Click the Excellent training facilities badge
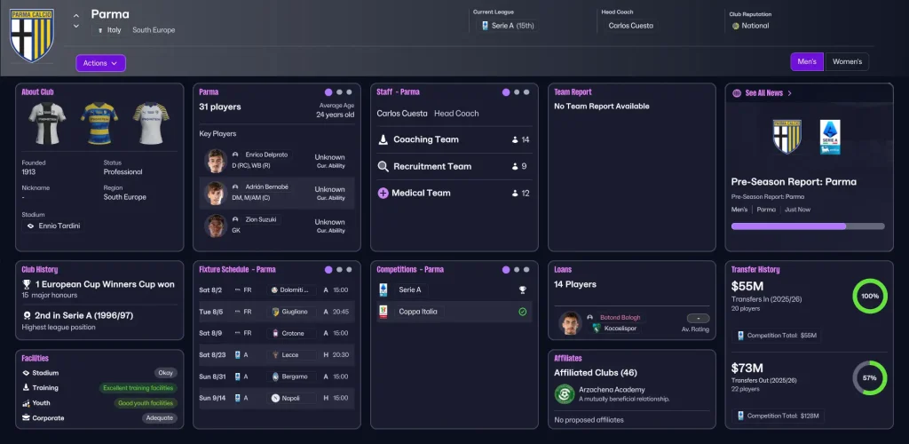 click(138, 388)
